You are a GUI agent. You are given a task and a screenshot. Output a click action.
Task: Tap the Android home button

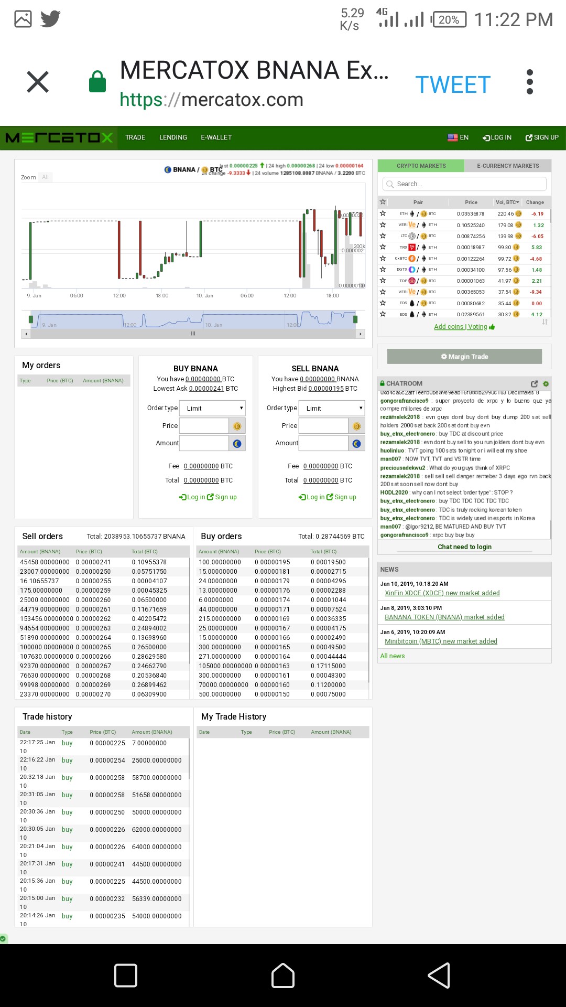[283, 976]
